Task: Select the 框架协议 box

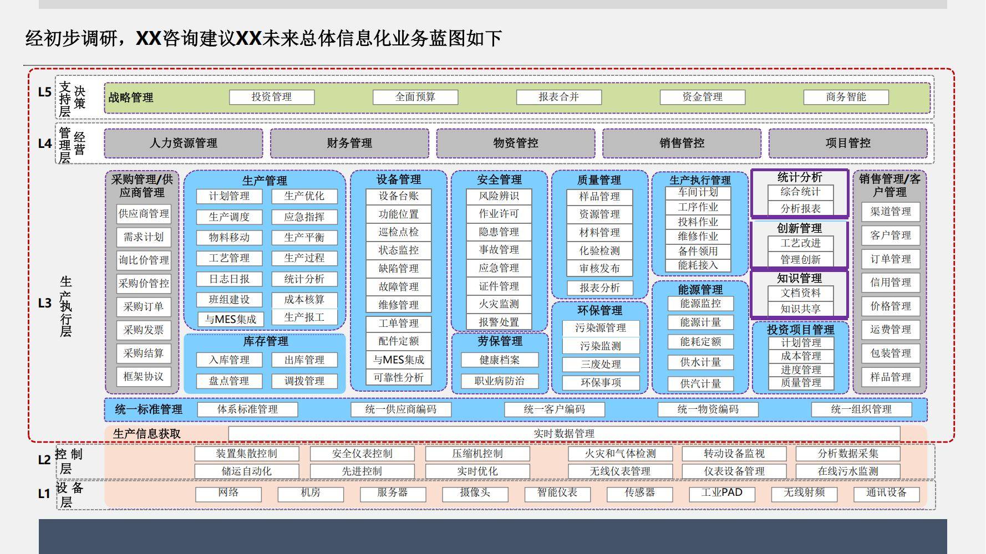Action: click(x=144, y=377)
